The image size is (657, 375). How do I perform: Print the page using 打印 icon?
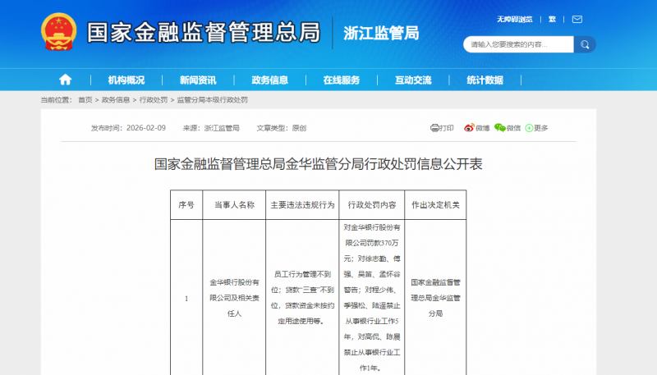coord(442,128)
